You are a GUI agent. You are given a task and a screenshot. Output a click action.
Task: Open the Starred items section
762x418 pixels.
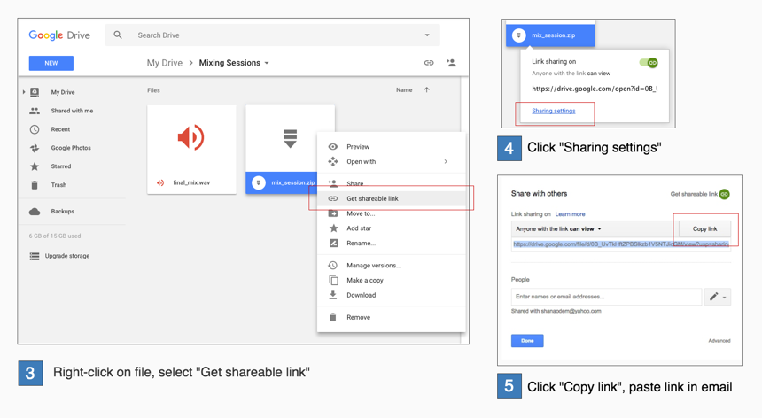pos(60,166)
